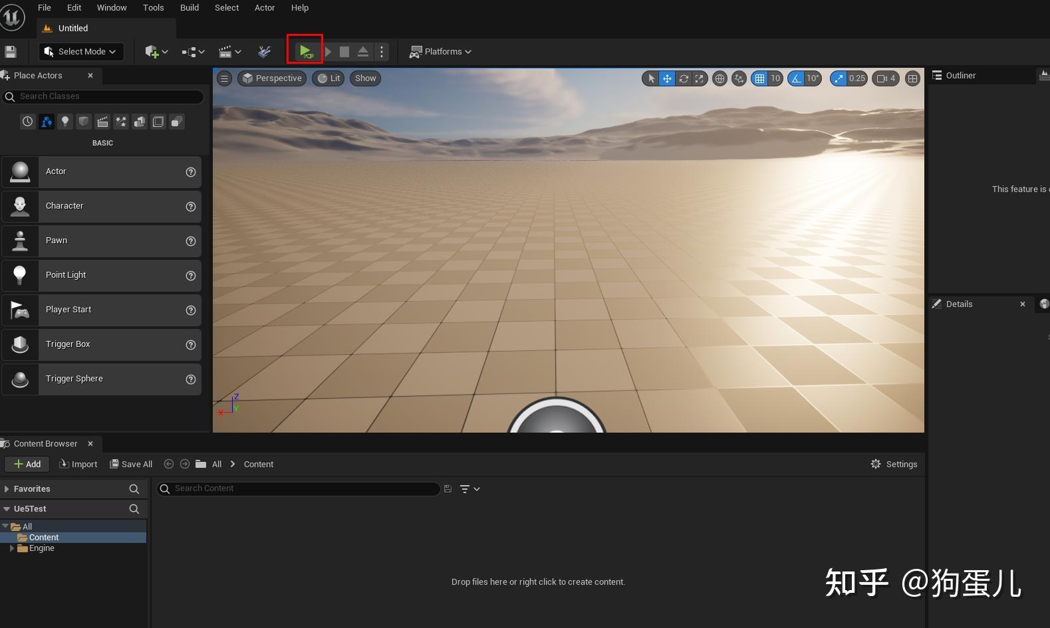
Task: Toggle grid snapping in viewport toolbar
Action: click(x=759, y=78)
